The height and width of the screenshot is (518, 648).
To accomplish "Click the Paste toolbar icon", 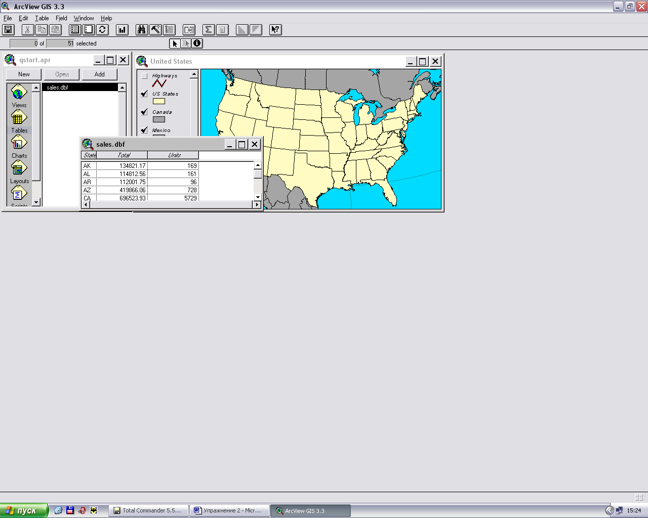I will click(55, 29).
